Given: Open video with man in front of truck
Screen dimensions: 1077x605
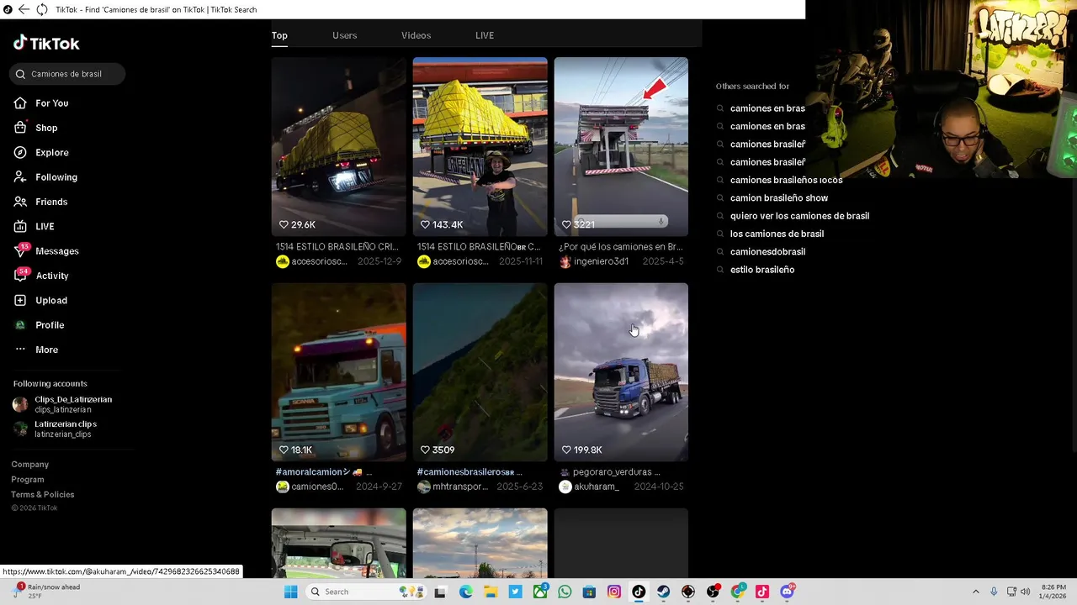Looking at the screenshot, I should point(480,146).
